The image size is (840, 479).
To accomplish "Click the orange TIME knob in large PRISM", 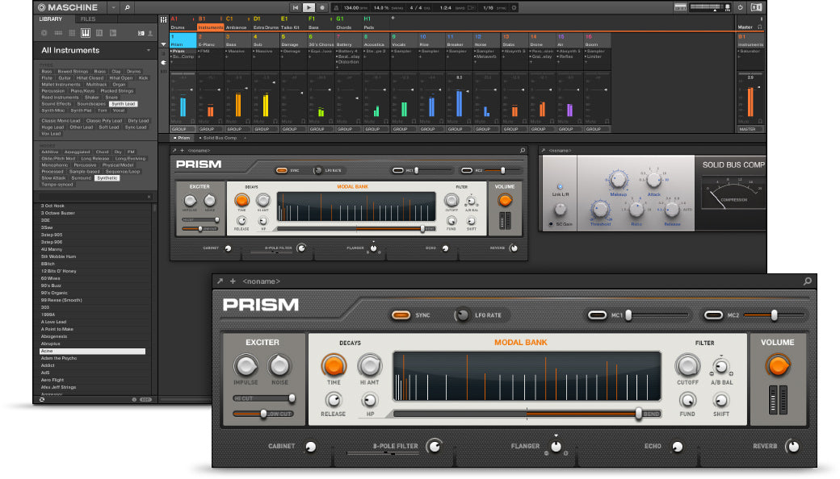I will coord(334,365).
